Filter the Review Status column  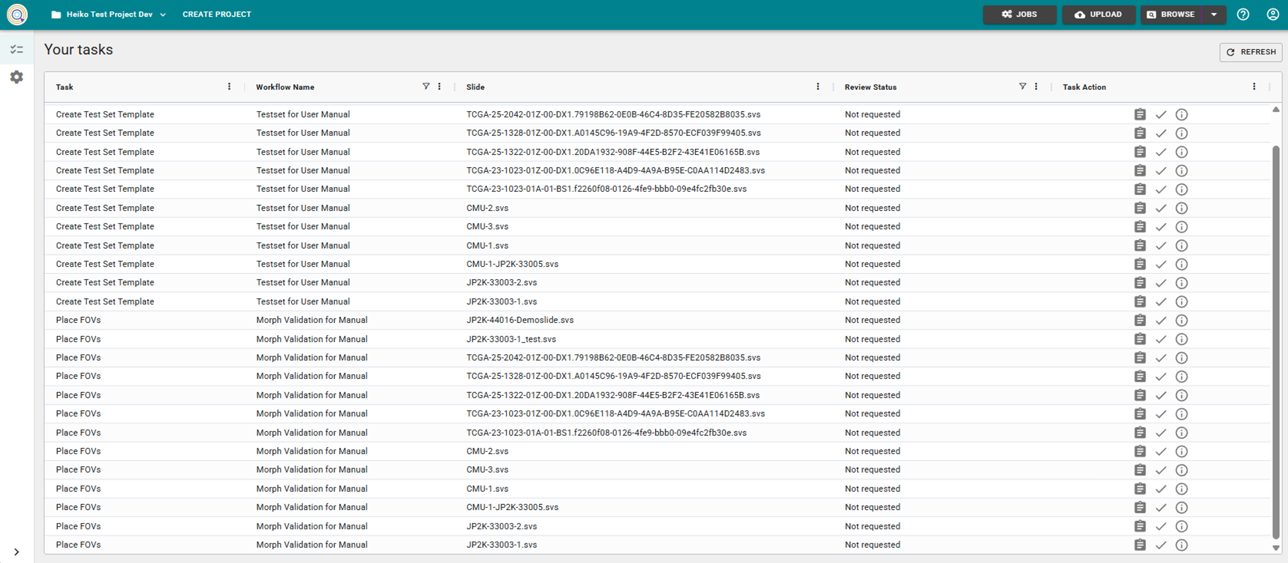click(1022, 86)
